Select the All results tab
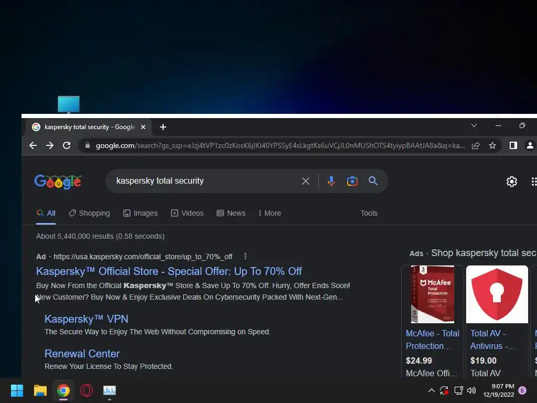The width and height of the screenshot is (537, 403). [x=46, y=213]
